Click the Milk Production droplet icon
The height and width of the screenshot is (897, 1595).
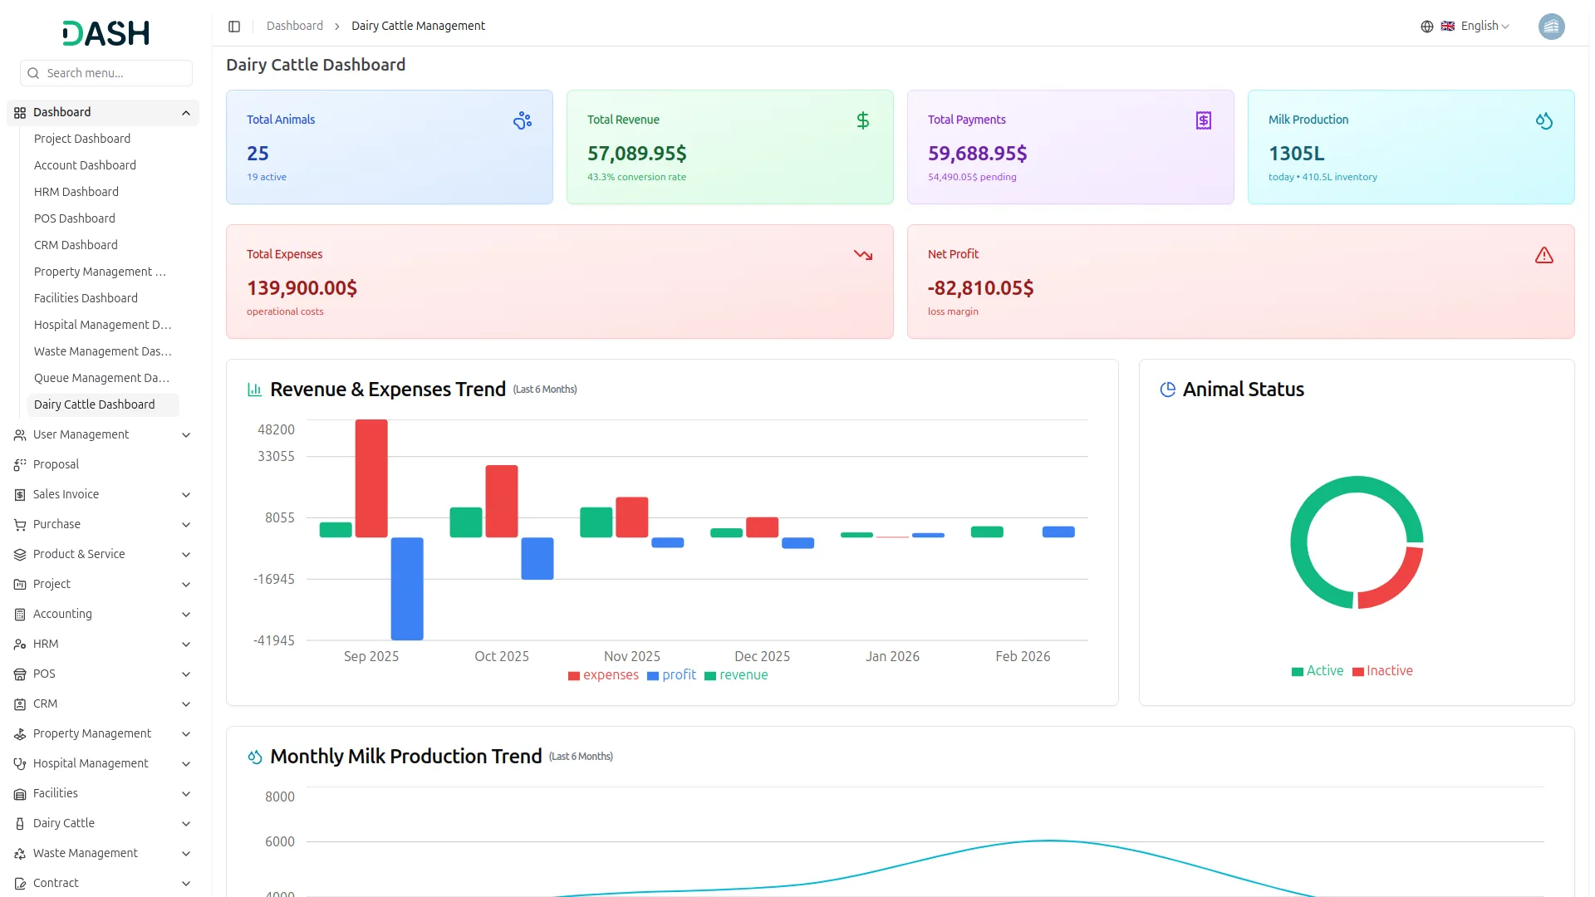pos(1544,120)
